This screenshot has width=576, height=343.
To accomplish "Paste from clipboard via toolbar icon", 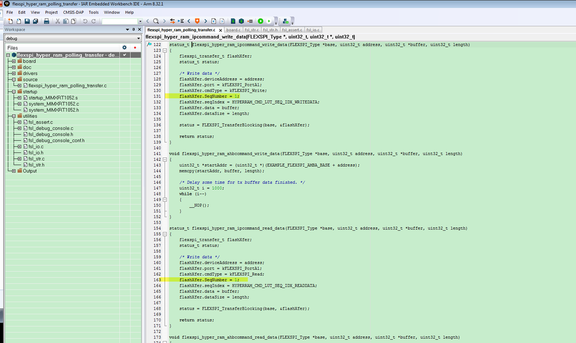I will click(73, 21).
